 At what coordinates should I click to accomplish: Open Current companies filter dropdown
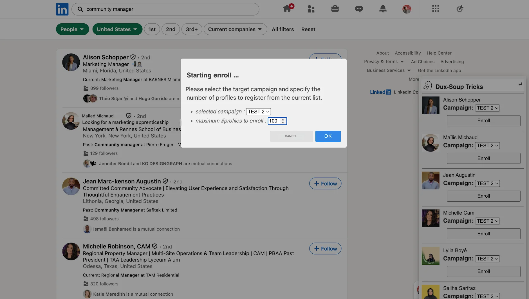point(235,29)
